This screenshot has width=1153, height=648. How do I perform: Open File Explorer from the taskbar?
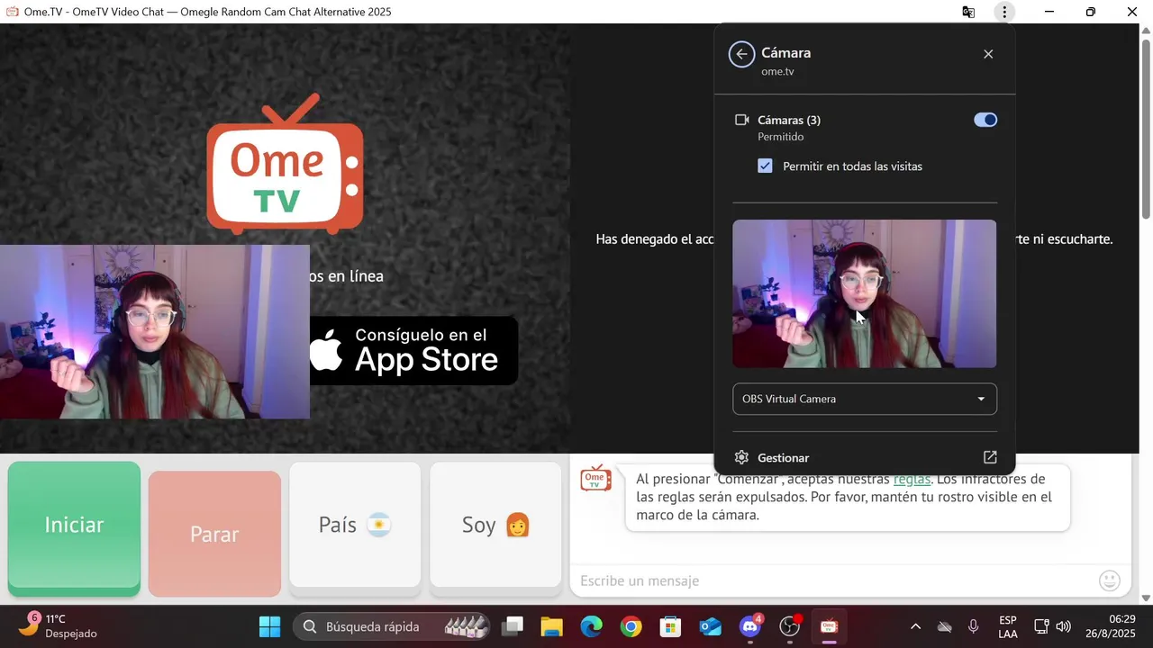551,626
